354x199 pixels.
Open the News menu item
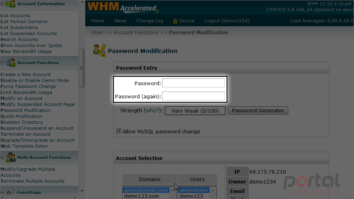(120, 21)
